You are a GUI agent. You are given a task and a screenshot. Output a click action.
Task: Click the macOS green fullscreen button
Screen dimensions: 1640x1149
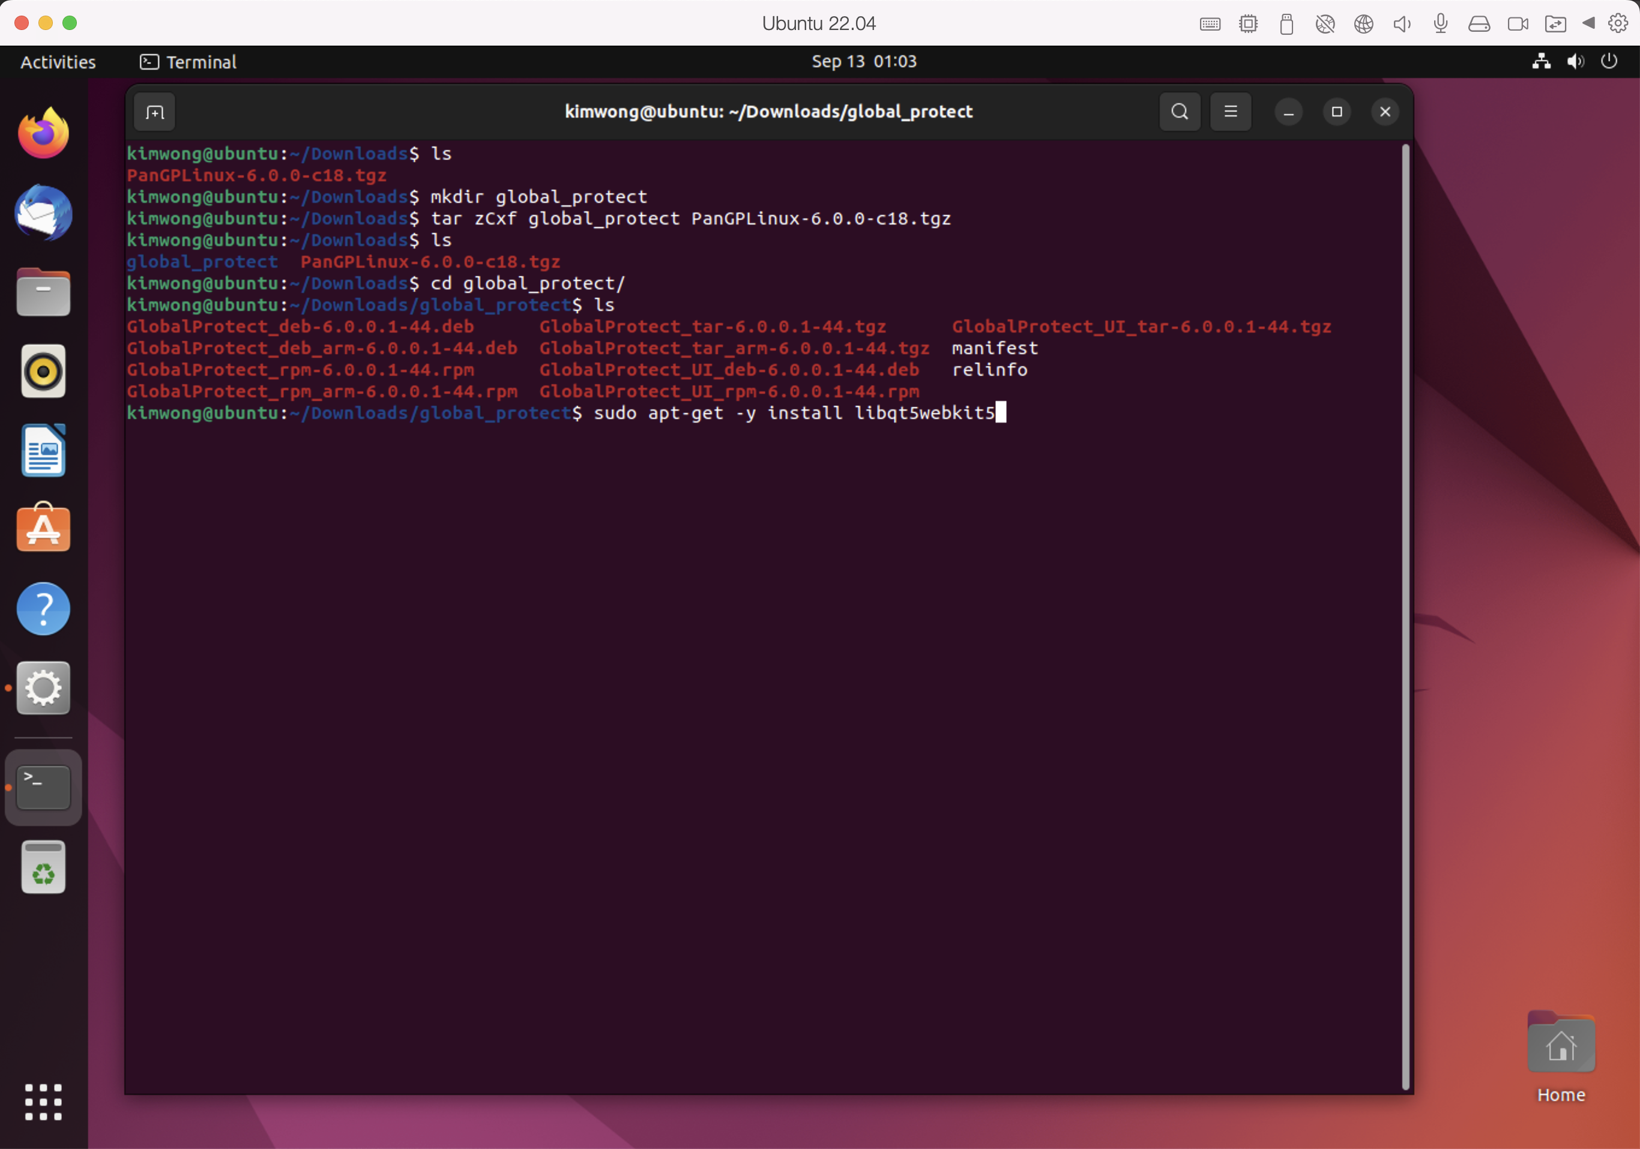(69, 23)
